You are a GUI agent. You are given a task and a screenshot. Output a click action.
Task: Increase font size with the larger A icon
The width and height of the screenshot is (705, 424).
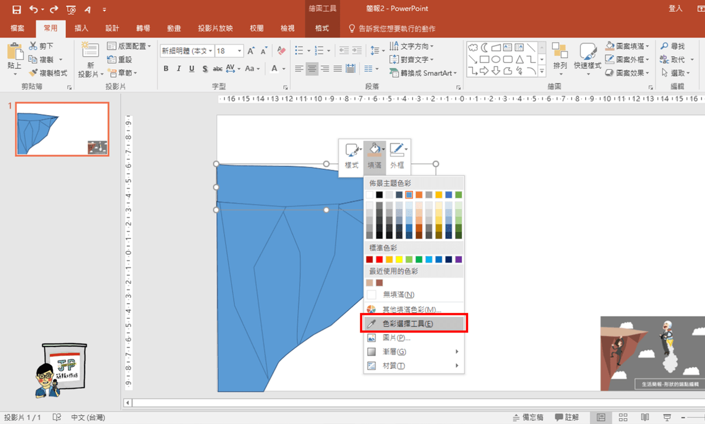pos(251,51)
